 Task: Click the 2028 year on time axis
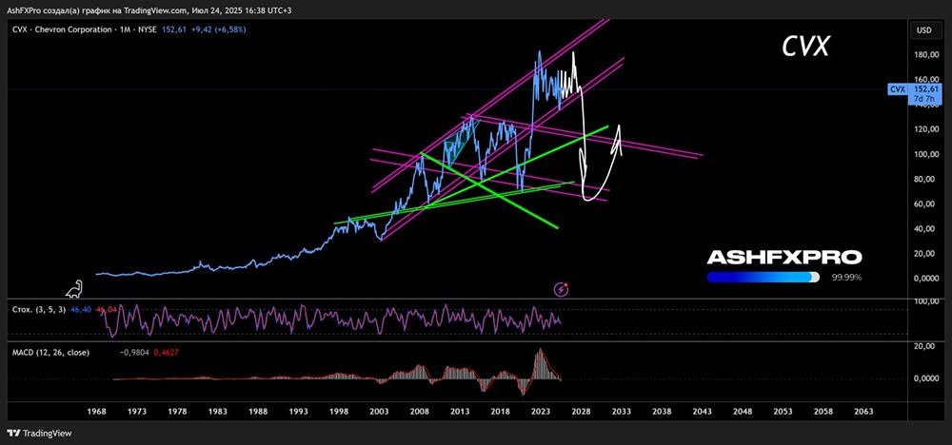click(581, 411)
